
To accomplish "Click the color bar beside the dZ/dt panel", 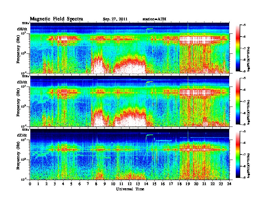I will [x=238, y=154].
